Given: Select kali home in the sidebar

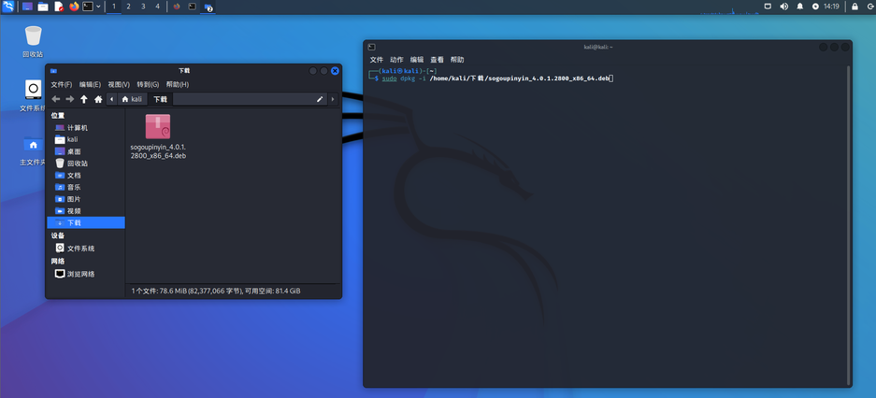Looking at the screenshot, I should [x=86, y=139].
